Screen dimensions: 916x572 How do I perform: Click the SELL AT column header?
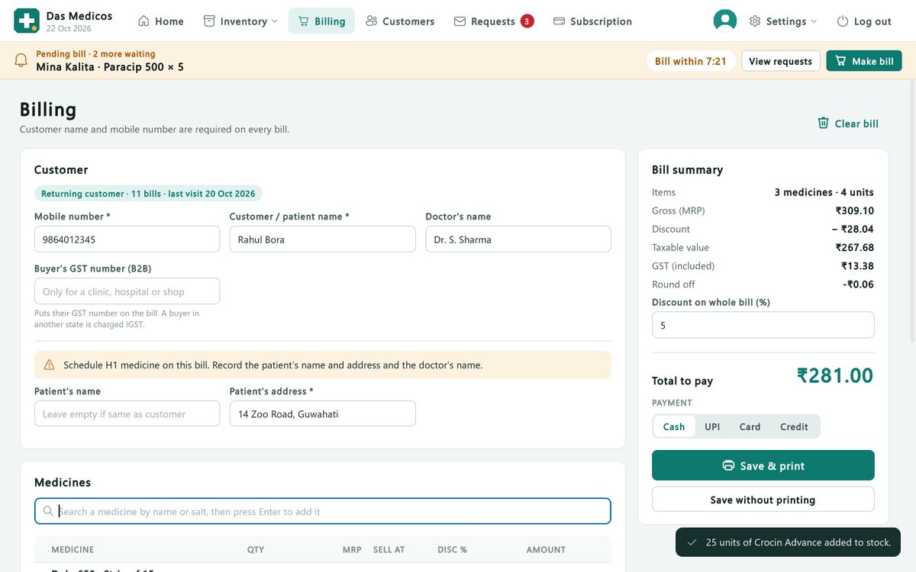click(x=389, y=549)
